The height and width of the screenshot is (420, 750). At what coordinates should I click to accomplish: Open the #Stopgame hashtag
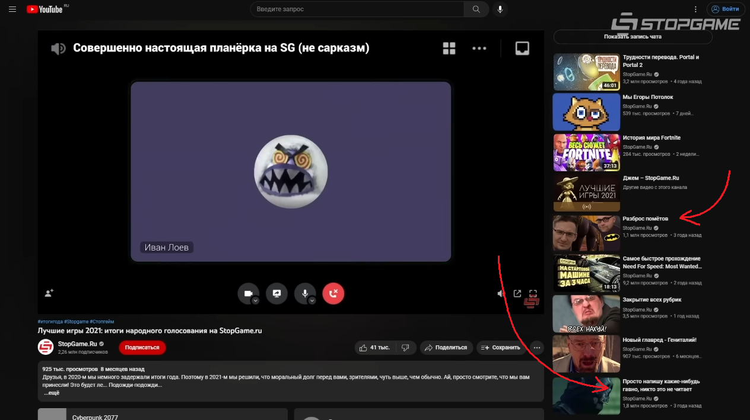[77, 322]
